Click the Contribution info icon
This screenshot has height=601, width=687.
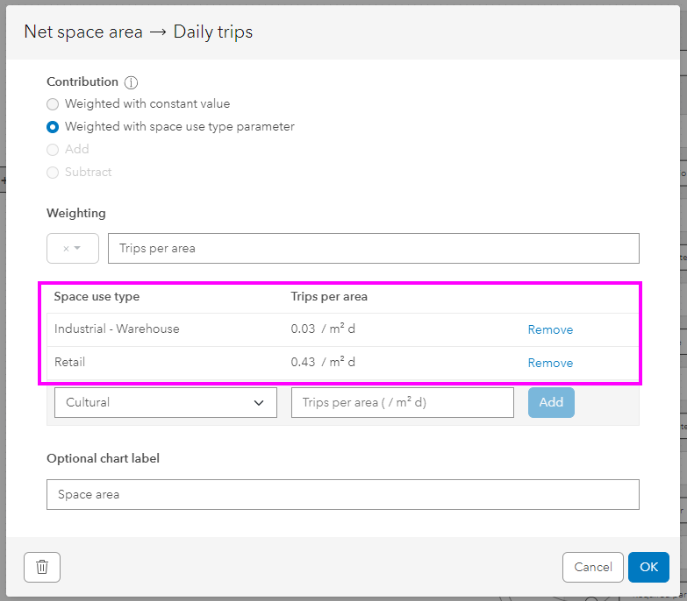(132, 82)
